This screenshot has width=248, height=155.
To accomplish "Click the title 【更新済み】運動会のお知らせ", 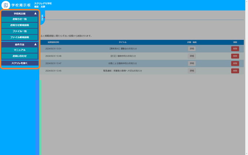I will [x=123, y=49].
